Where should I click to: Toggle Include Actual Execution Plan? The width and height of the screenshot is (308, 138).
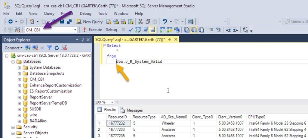tap(162, 30)
